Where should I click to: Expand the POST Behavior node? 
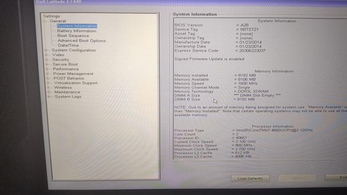pyautogui.click(x=47, y=78)
